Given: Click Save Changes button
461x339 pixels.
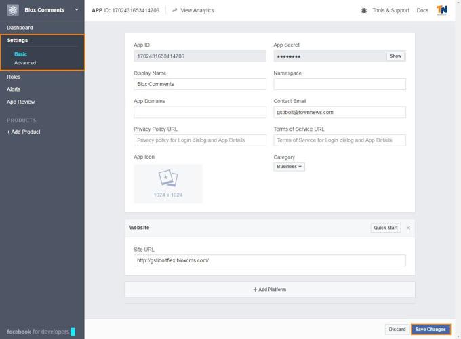Looking at the screenshot, I should click(x=430, y=330).
